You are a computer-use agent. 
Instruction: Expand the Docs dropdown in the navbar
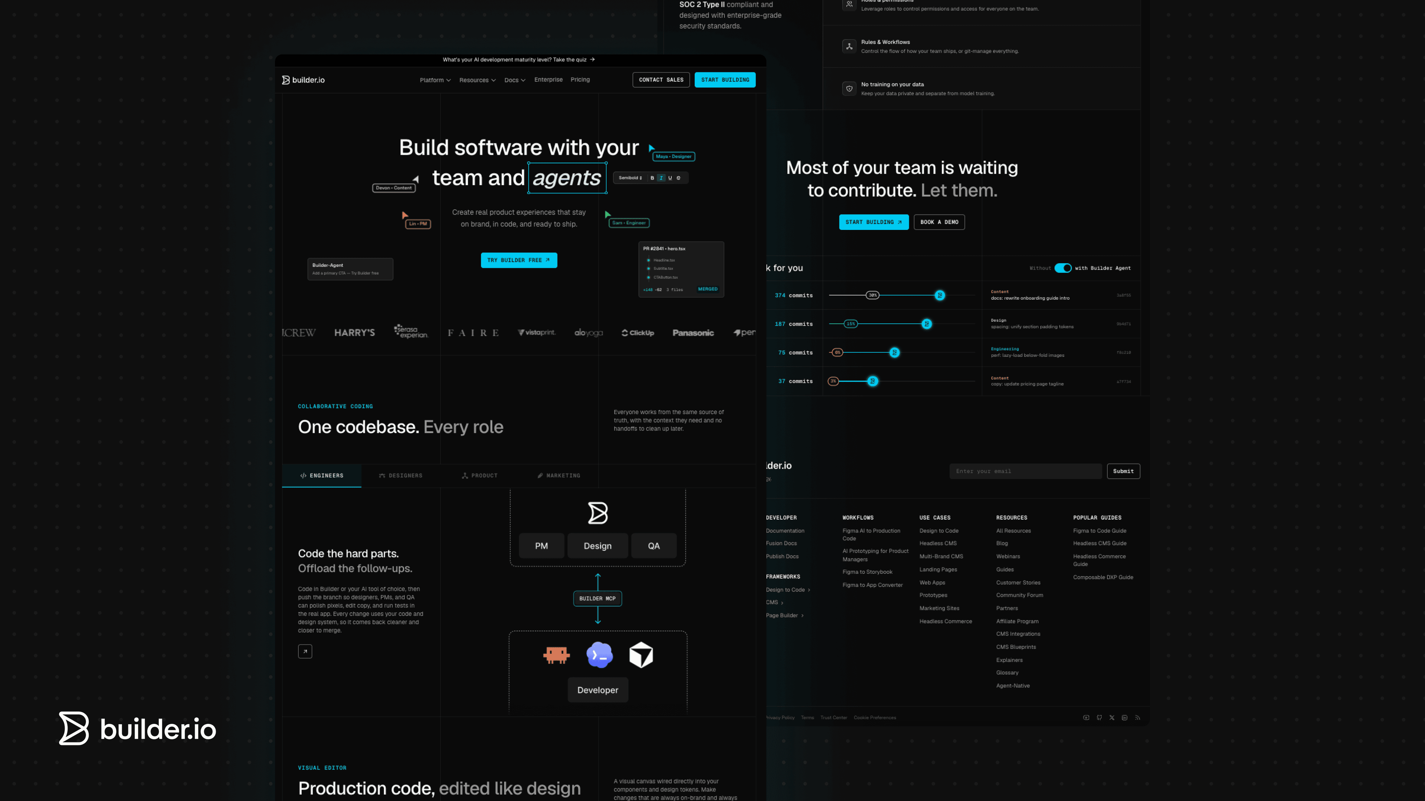(x=515, y=80)
